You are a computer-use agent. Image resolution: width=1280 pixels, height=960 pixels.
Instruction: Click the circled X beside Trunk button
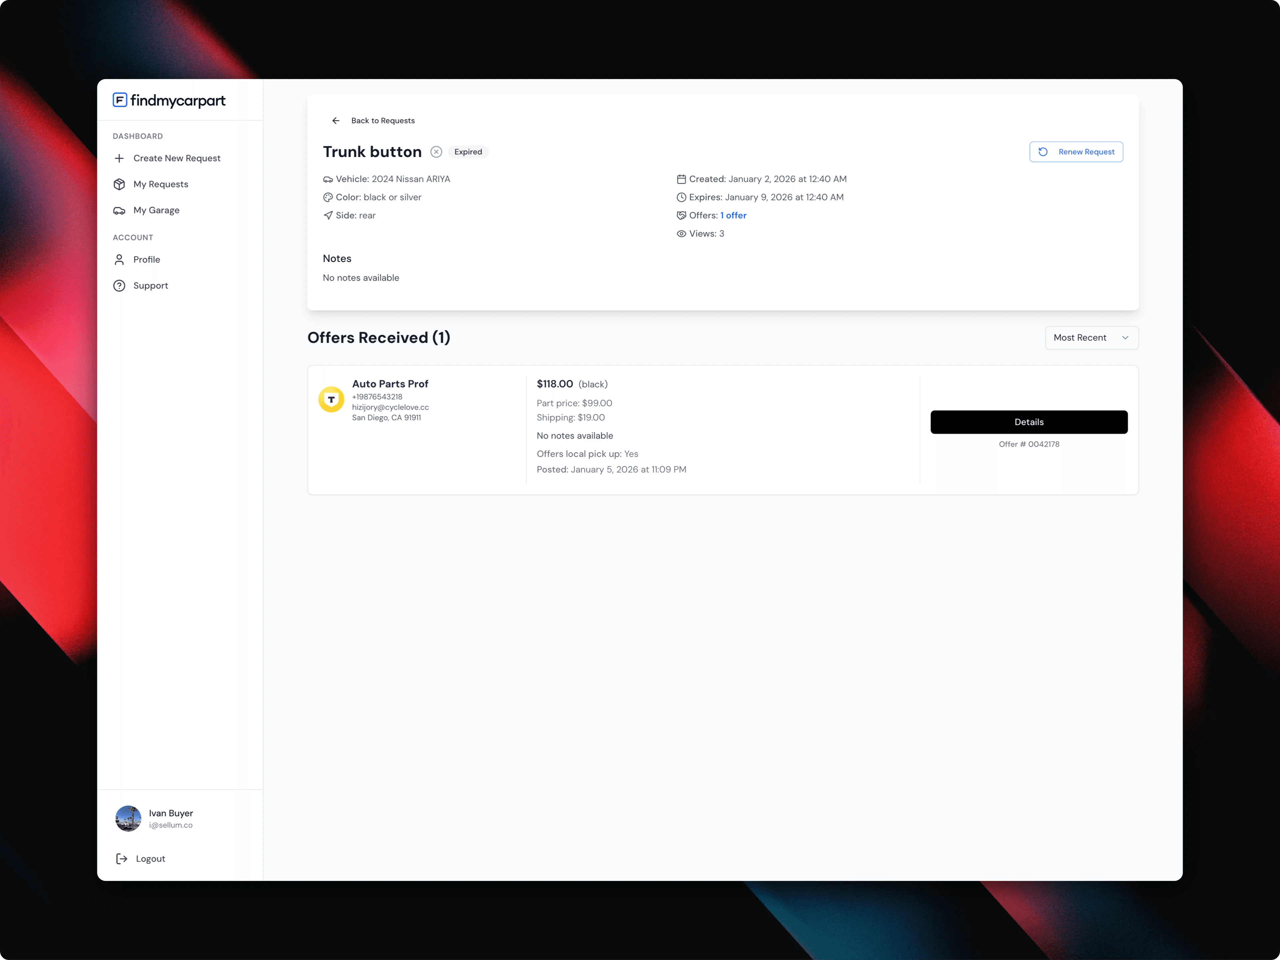(436, 152)
